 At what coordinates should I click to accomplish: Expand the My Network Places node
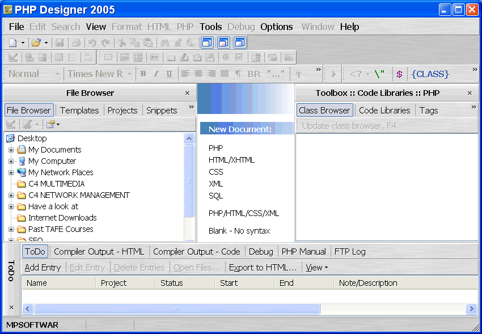click(x=11, y=173)
